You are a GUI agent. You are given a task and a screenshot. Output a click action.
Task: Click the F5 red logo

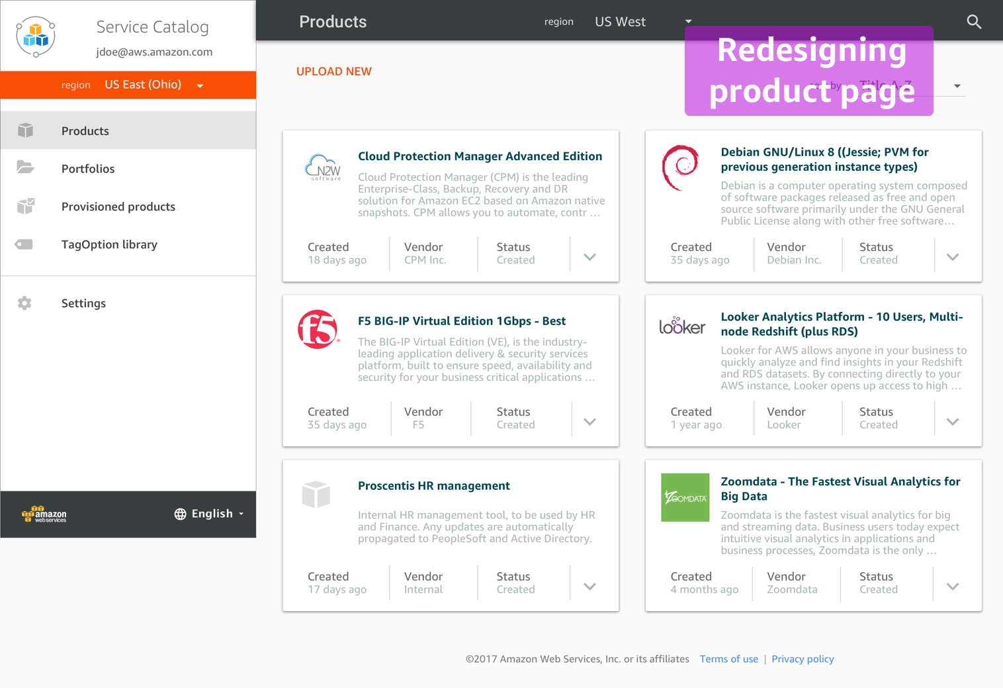[x=318, y=329]
